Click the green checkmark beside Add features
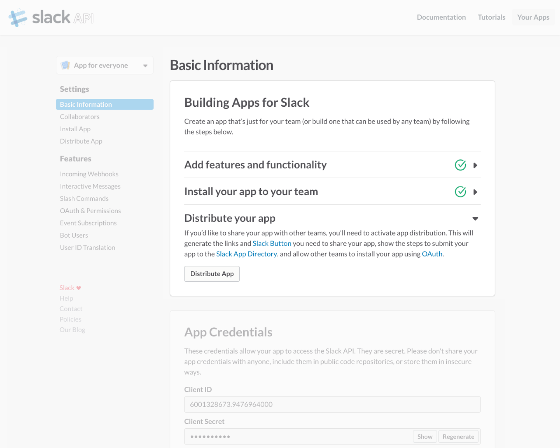Screen dimensions: 560x448 [x=460, y=165]
